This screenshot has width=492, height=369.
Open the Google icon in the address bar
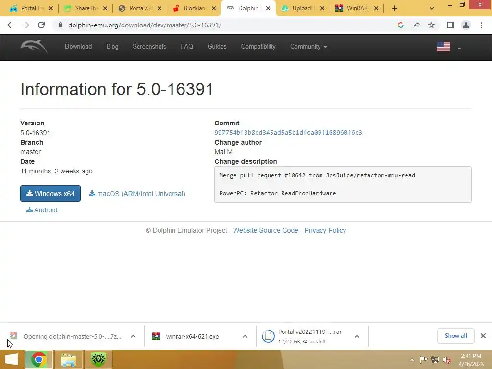coord(400,25)
